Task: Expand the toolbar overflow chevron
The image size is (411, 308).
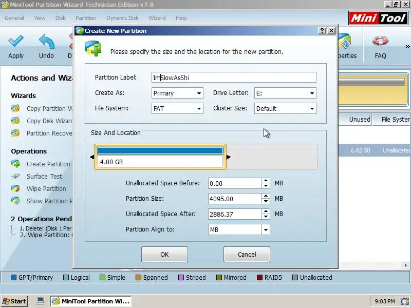Action: pos(407,46)
